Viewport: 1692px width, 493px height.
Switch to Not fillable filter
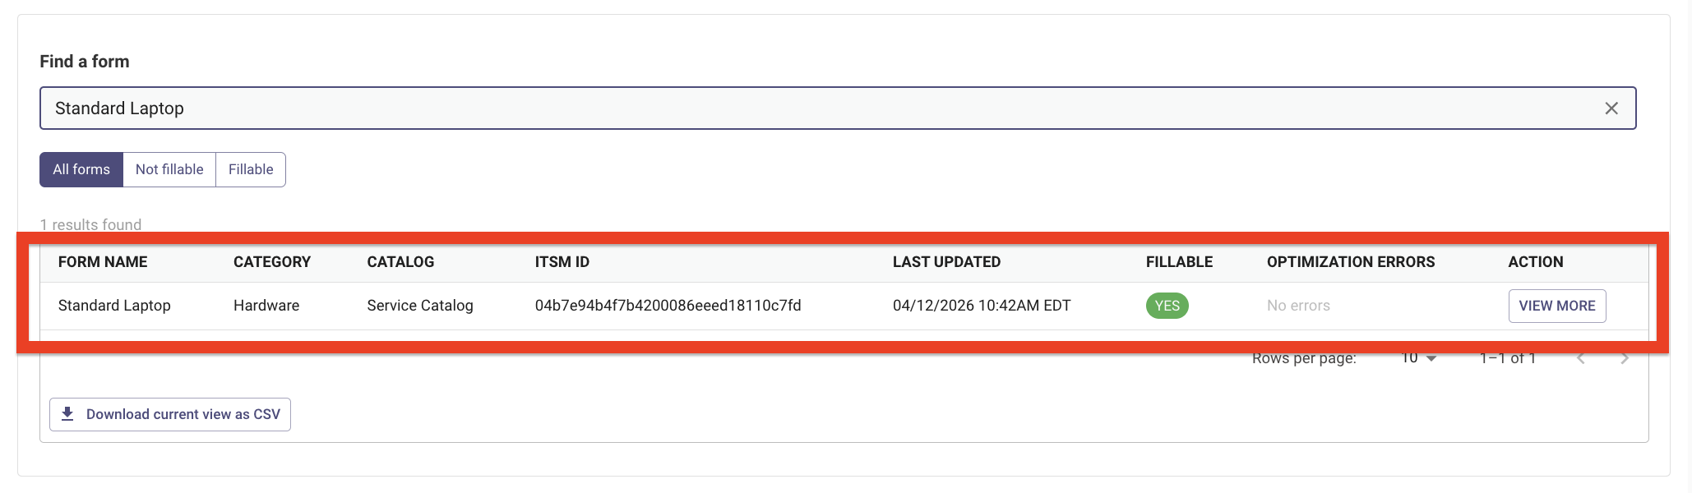click(x=169, y=169)
